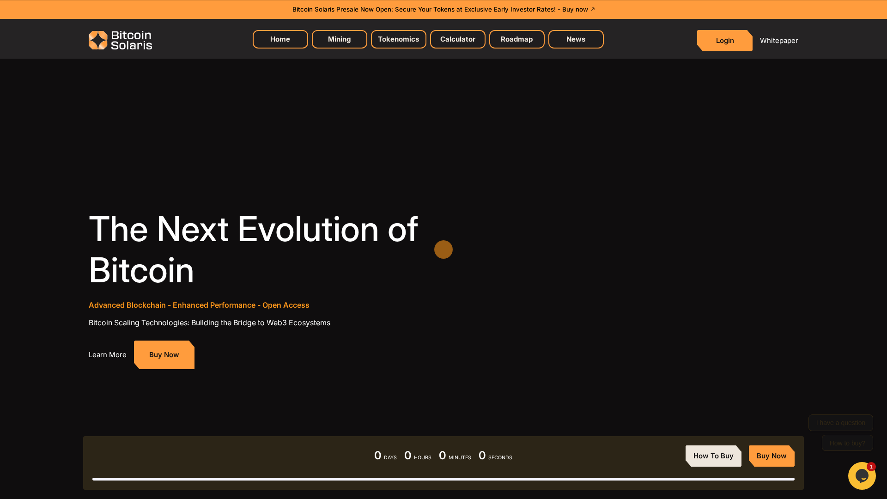The height and width of the screenshot is (499, 887).
Task: Open the Home nav item
Action: point(280,39)
